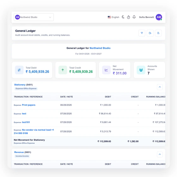Viewport: 177px width, 177px height.
Task: Download the ledger using the rightmost file icon
Action: click(158, 33)
